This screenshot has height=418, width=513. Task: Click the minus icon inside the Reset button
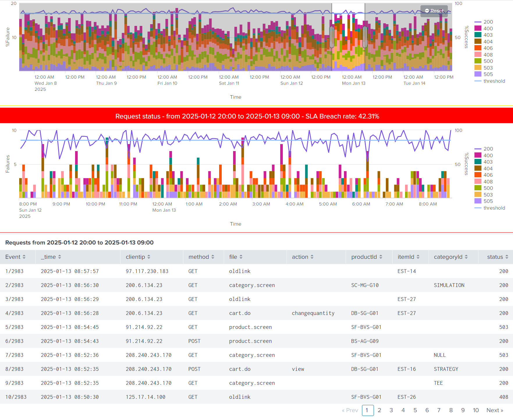(427, 11)
